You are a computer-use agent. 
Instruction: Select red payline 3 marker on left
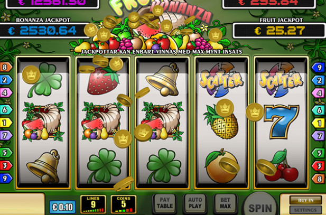5,166
